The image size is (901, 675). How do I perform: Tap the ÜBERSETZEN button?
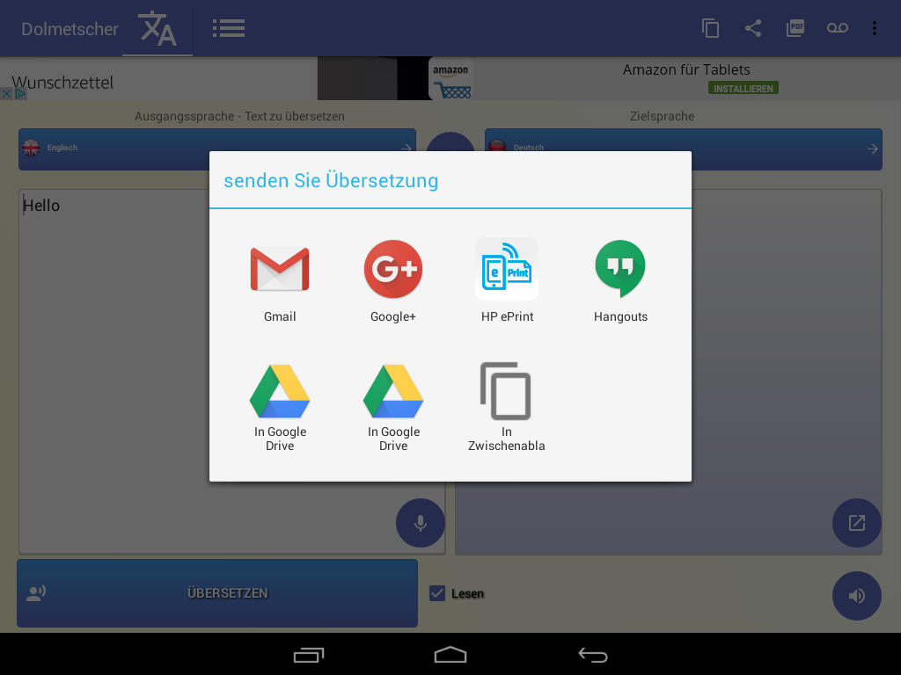(217, 593)
